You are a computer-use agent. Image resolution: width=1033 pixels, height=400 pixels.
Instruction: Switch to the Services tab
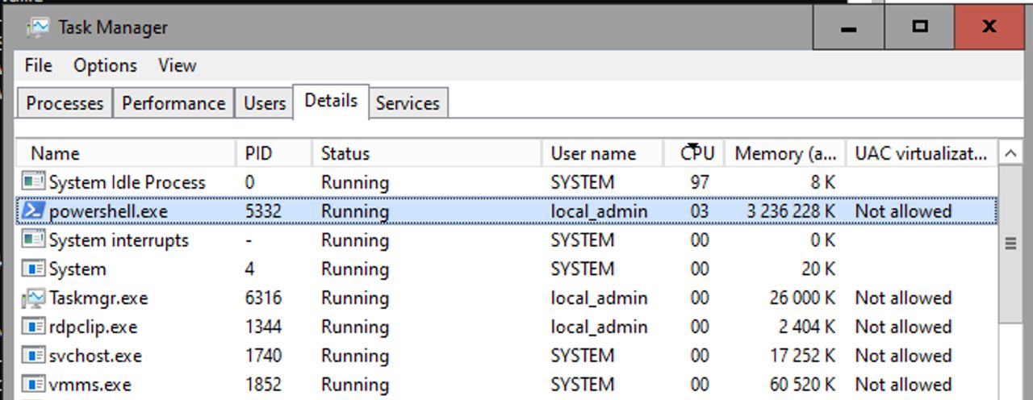408,103
